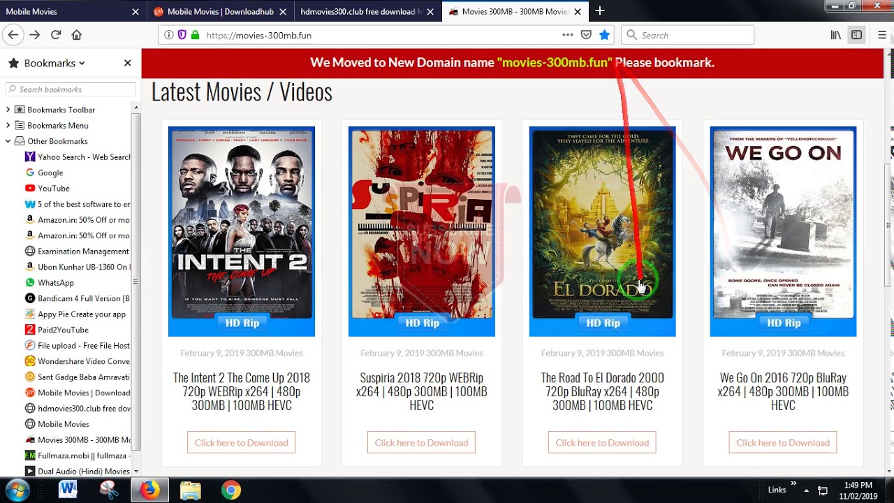The image size is (894, 503).
Task: Expand the Bookmarks Toolbar folder
Action: [8, 110]
